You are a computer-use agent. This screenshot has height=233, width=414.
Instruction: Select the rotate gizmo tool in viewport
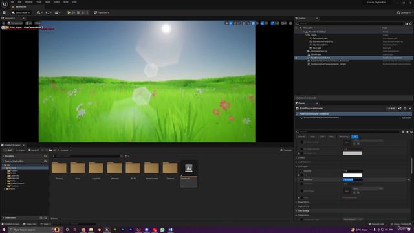[235, 23]
